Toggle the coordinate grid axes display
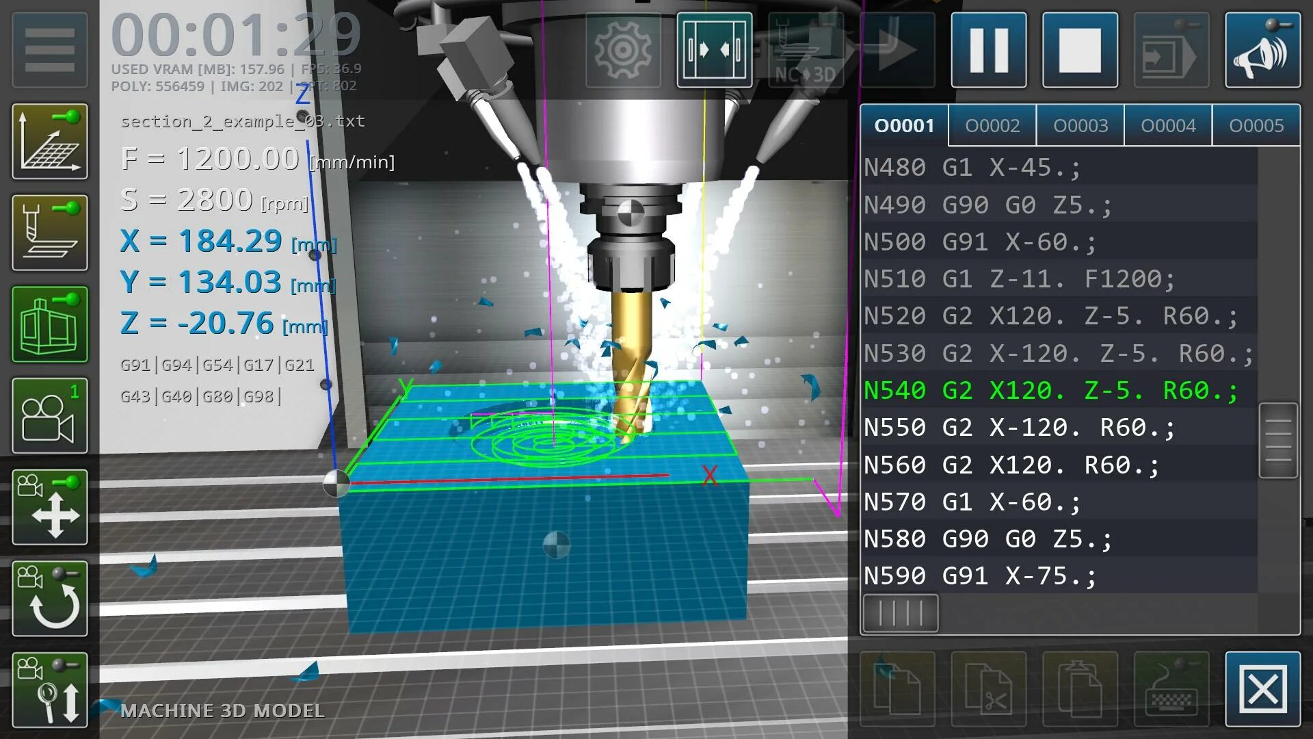 coord(49,142)
